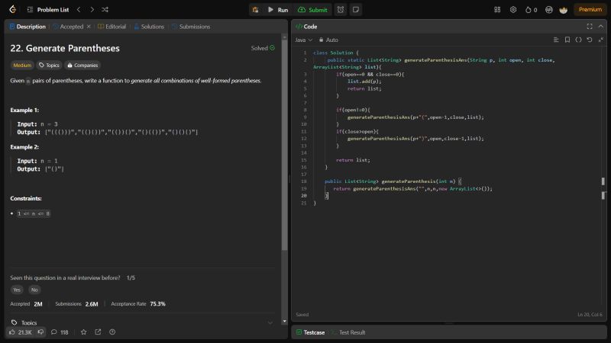The image size is (611, 343).
Task: Answer No to seen in interview
Action: 34,290
